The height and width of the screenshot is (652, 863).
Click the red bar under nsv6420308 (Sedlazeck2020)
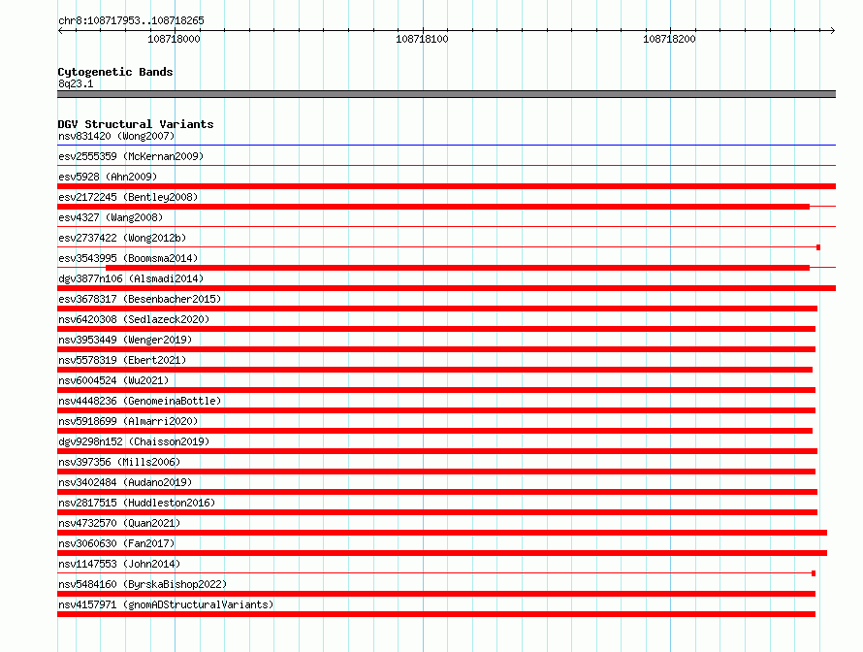coord(436,329)
